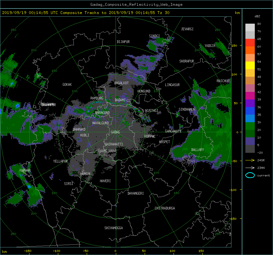
Task: Click the DAVANGERI city label
Action: click(x=136, y=193)
